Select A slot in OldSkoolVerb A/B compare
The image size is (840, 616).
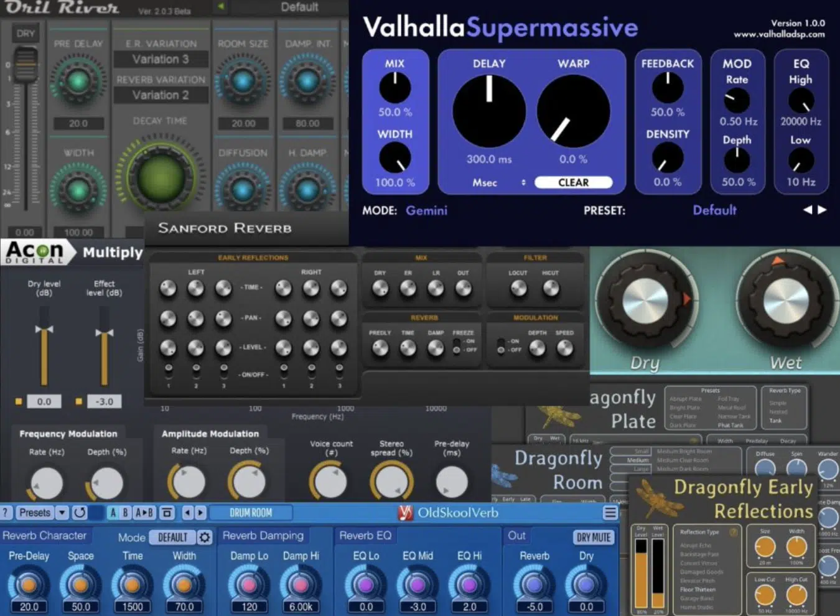[113, 513]
